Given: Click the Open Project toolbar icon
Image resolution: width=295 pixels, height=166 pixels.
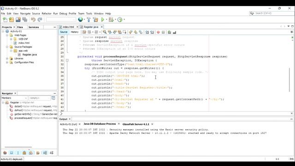Looking at the screenshot, I should pyautogui.click(x=18, y=19).
